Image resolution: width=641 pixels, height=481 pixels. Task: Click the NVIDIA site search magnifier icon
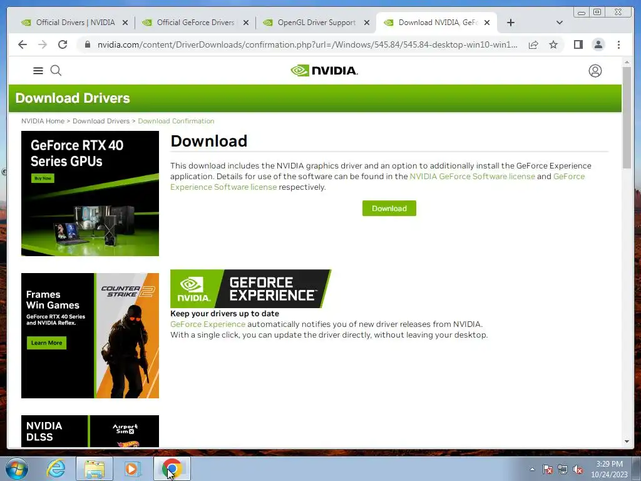pyautogui.click(x=56, y=71)
